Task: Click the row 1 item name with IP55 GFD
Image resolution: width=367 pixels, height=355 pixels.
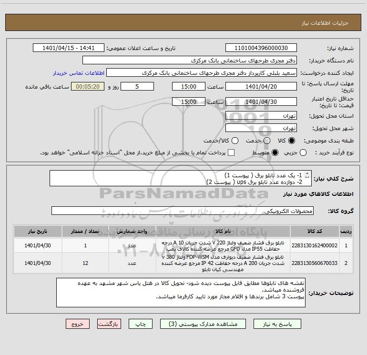Action: pyautogui.click(x=223, y=245)
